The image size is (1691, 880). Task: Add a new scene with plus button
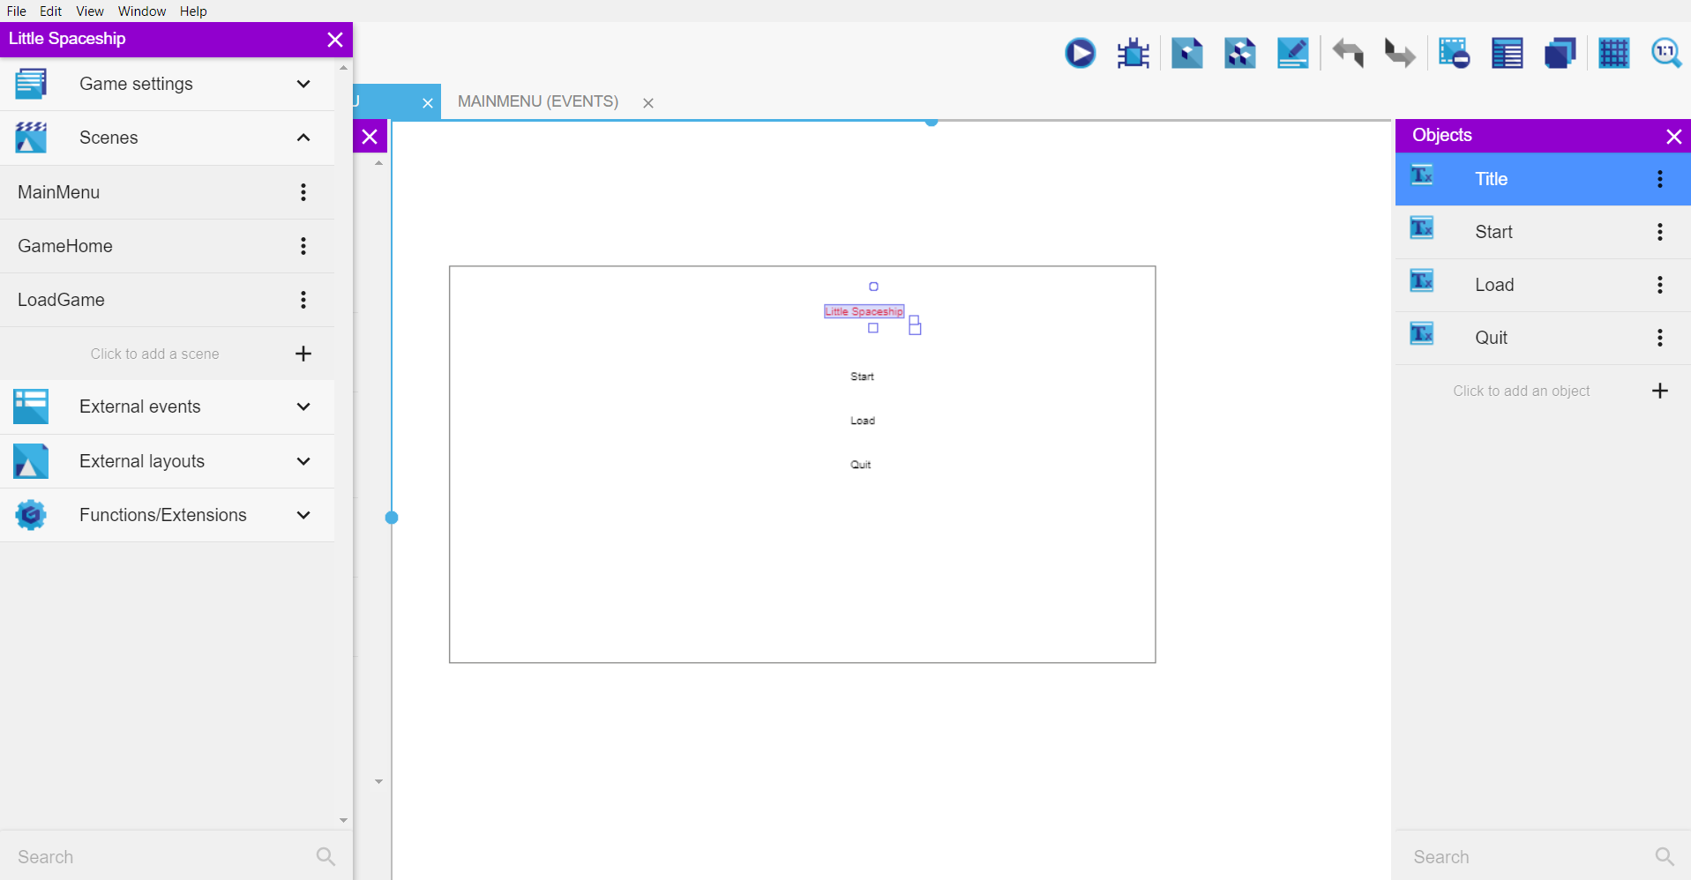tap(303, 354)
